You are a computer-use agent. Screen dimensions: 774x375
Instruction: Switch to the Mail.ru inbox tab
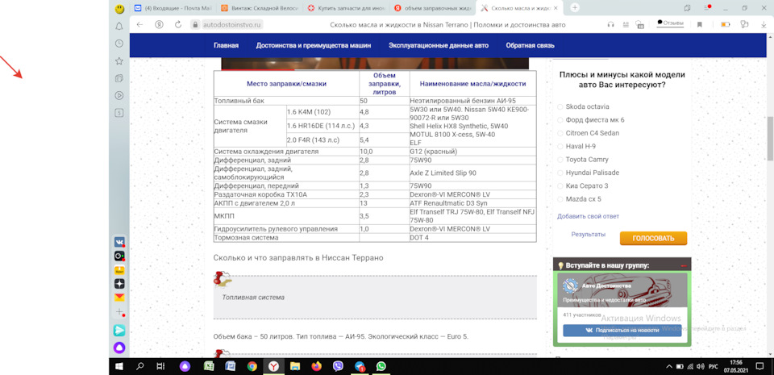point(173,8)
